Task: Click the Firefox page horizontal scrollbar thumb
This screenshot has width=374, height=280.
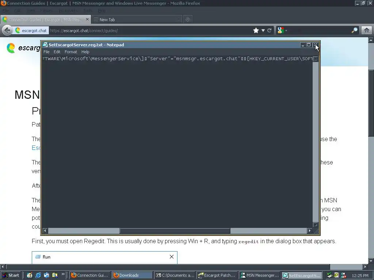Action: pyautogui.click(x=168, y=267)
